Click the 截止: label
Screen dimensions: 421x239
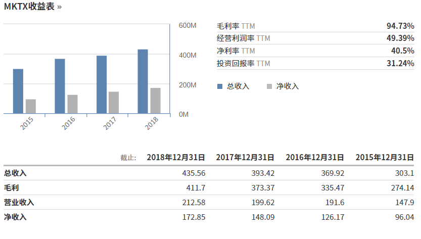pos(128,158)
